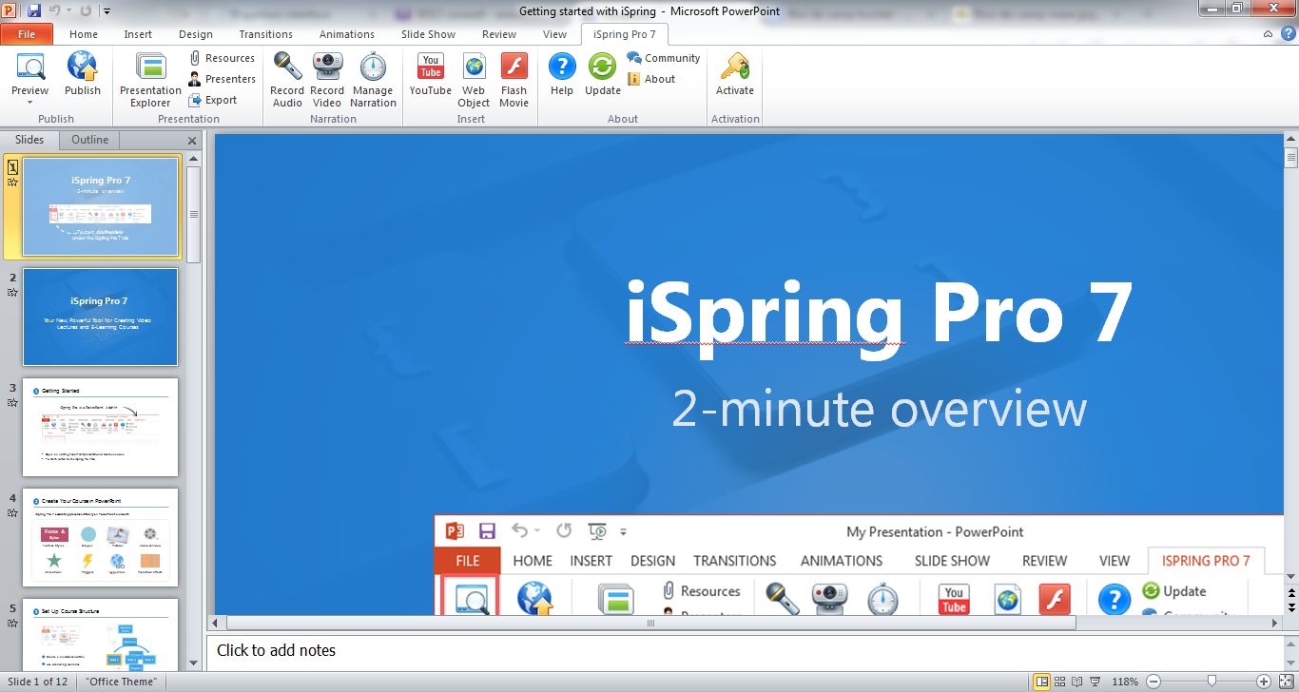This screenshot has height=692, width=1299.
Task: Open Resources paperclip item
Action: [x=222, y=58]
